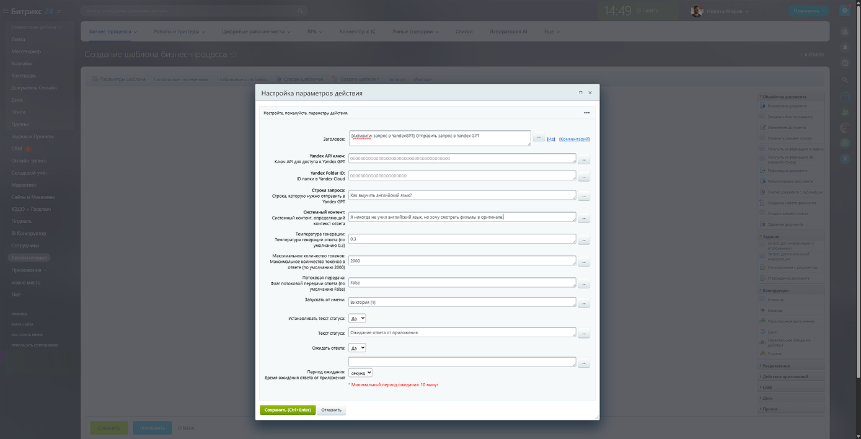Click into the Текст статуса field

tap(462, 332)
